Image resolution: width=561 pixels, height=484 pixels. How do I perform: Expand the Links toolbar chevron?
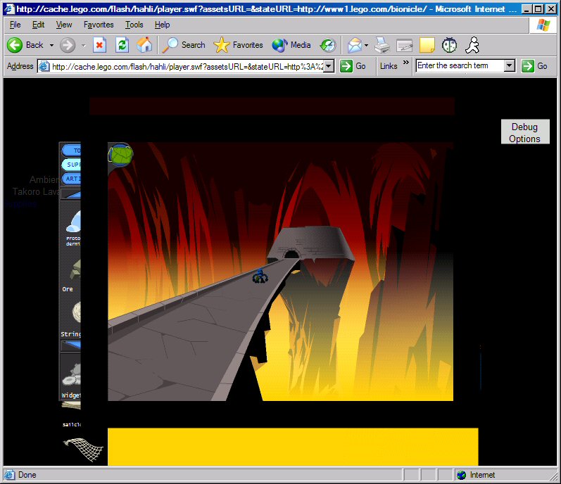point(405,62)
